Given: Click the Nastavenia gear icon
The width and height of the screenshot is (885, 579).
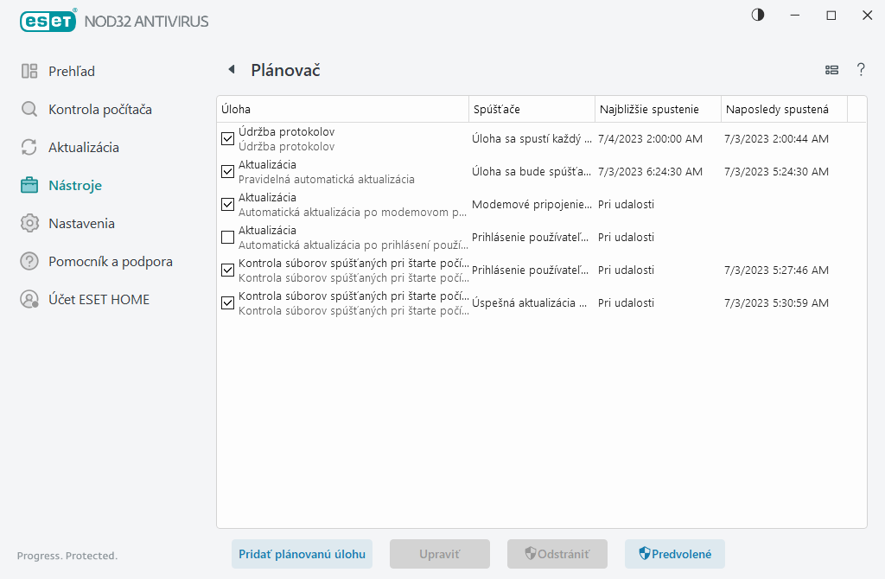Looking at the screenshot, I should pyautogui.click(x=29, y=223).
